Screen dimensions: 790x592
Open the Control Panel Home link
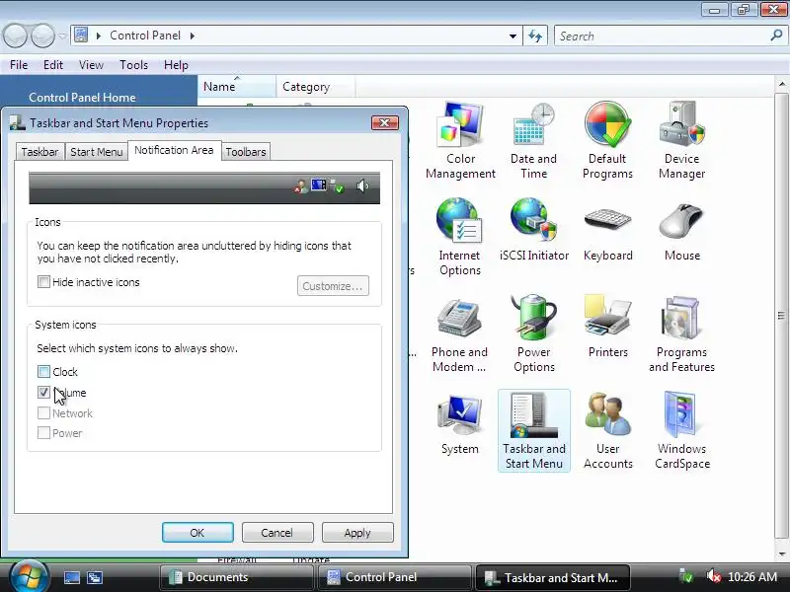tap(82, 97)
